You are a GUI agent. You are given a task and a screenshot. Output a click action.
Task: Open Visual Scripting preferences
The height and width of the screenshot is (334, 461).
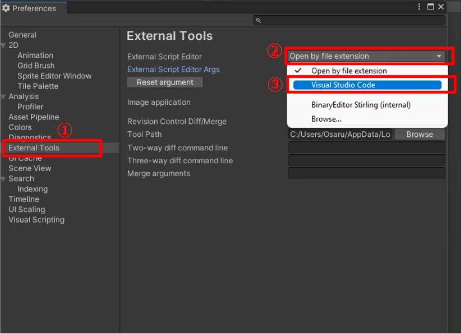37,220
